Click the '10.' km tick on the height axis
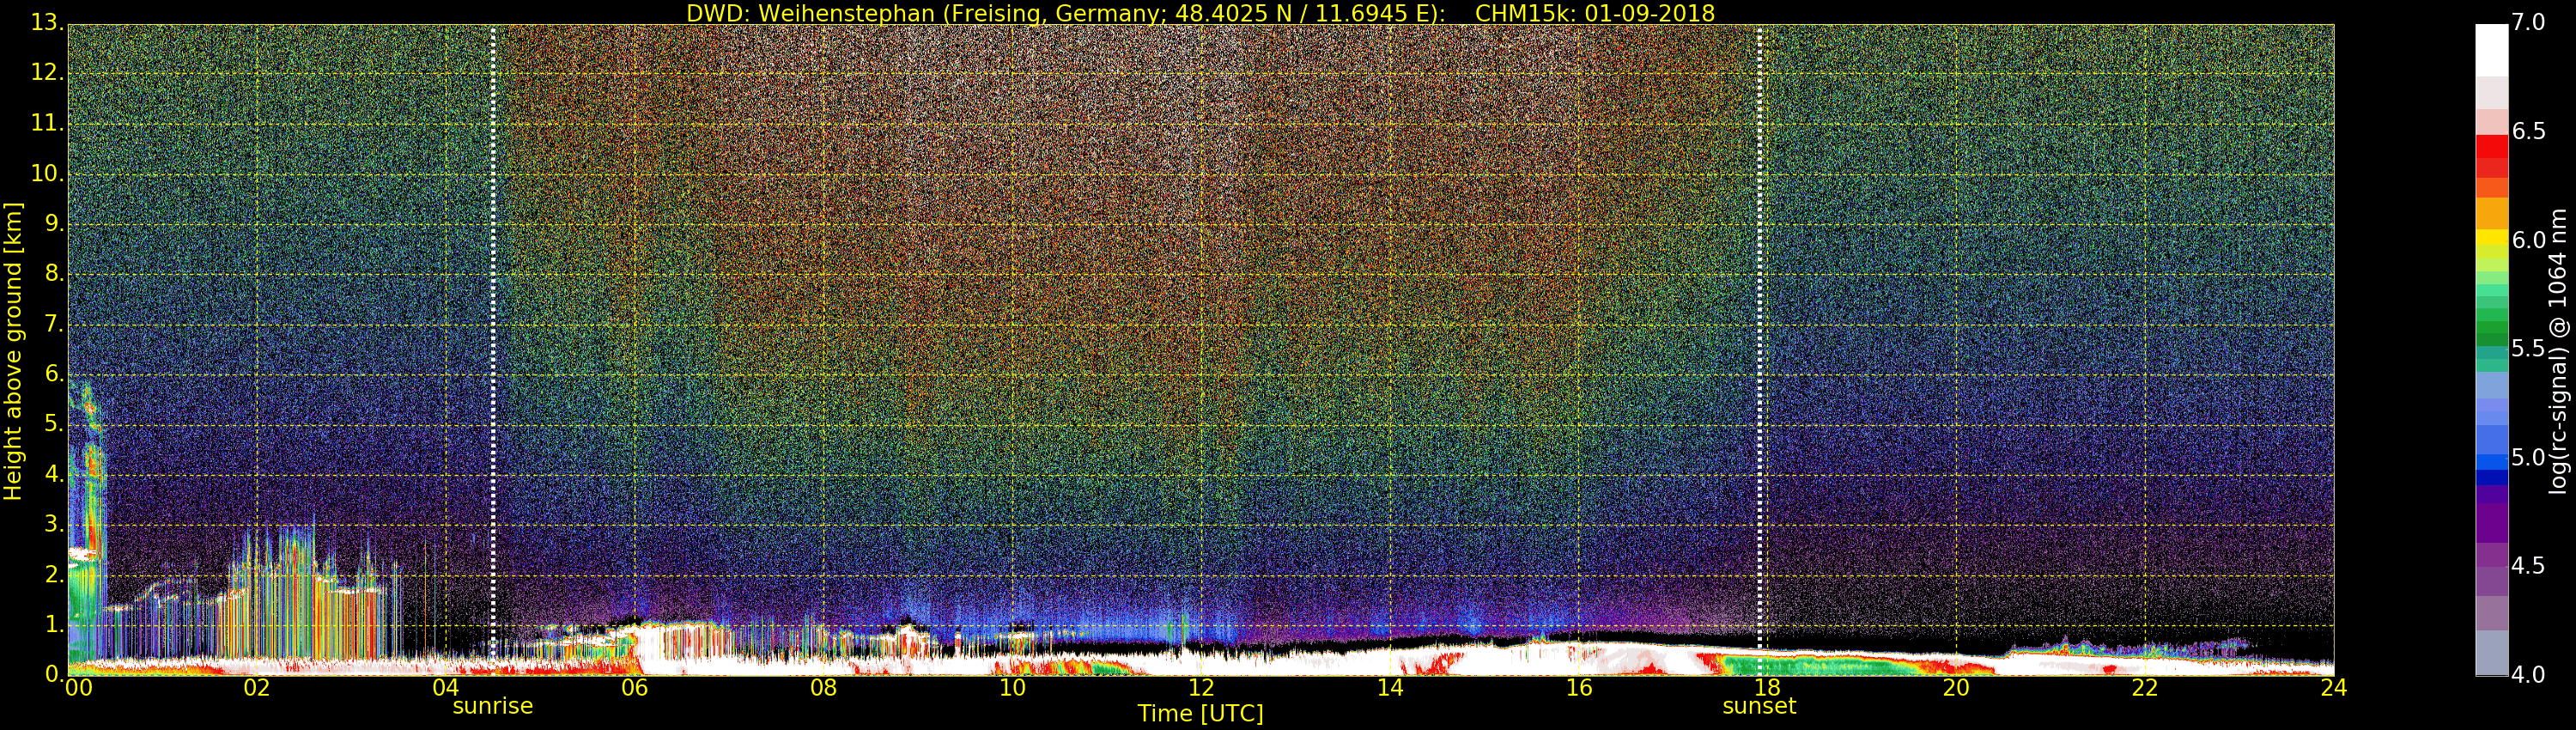The height and width of the screenshot is (730, 2576). coord(48,174)
